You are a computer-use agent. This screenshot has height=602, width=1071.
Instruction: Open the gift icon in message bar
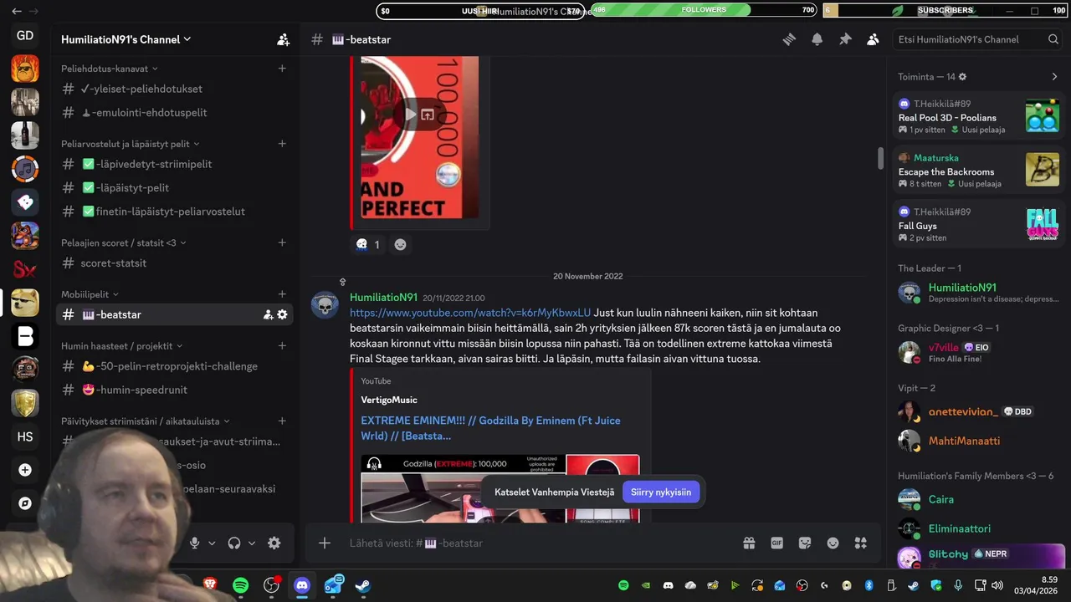(749, 543)
